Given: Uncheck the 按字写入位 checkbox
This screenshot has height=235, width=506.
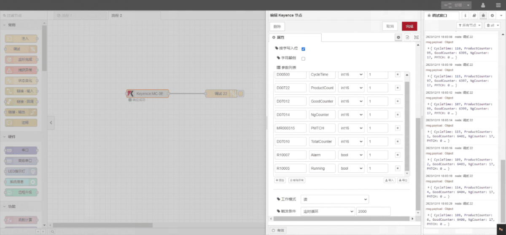Looking at the screenshot, I should tap(303, 49).
